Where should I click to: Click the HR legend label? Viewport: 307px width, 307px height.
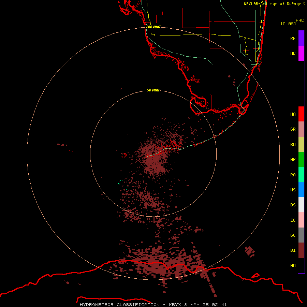pos(293,159)
